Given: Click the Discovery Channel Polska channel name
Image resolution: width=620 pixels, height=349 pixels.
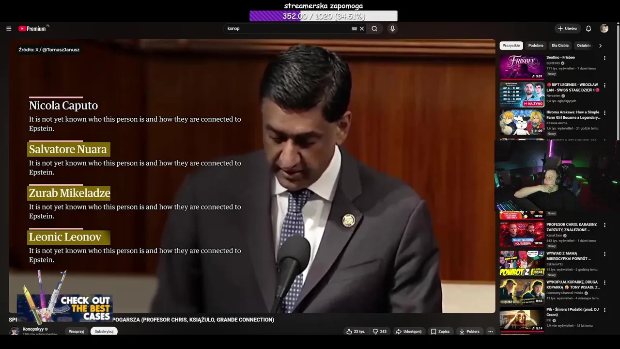Looking at the screenshot, I should [565, 293].
